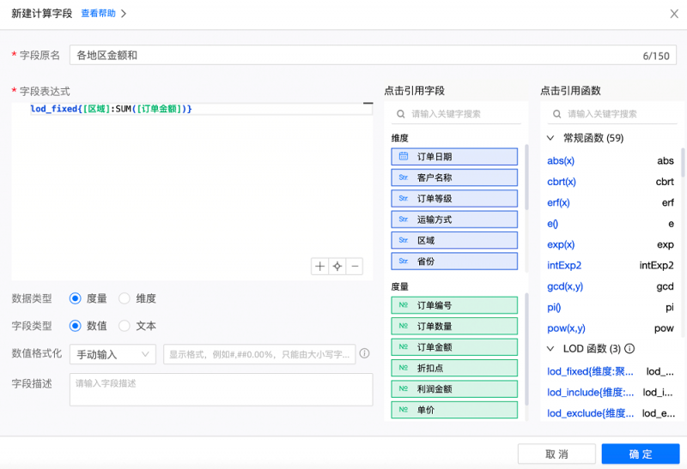Click into the 字段描述 description box
The image size is (687, 469).
tap(220, 388)
